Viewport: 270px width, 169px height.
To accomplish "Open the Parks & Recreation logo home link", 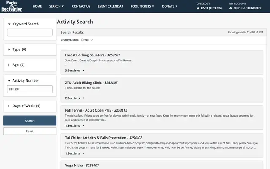I will pyautogui.click(x=12, y=6).
